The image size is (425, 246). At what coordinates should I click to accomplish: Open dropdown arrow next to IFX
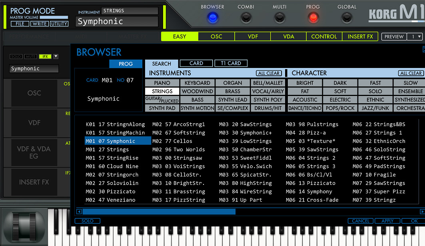click(56, 56)
